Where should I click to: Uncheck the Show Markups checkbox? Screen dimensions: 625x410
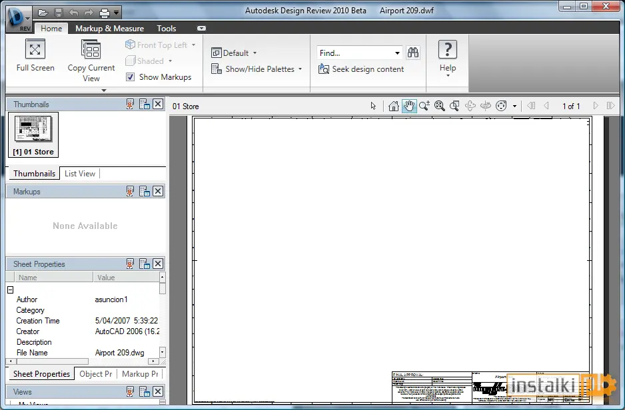(131, 77)
